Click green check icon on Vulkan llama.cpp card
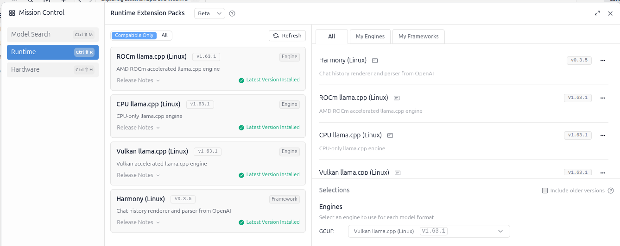This screenshot has height=246, width=620. pos(241,175)
